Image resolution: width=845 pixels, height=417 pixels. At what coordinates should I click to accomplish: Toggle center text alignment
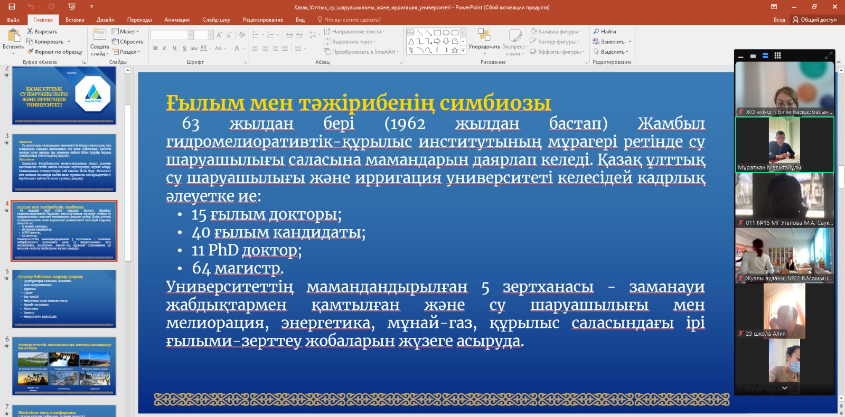[x=266, y=48]
